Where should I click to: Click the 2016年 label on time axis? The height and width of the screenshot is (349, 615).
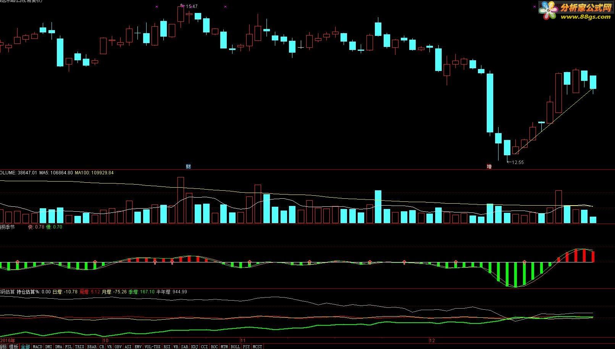click(8, 340)
